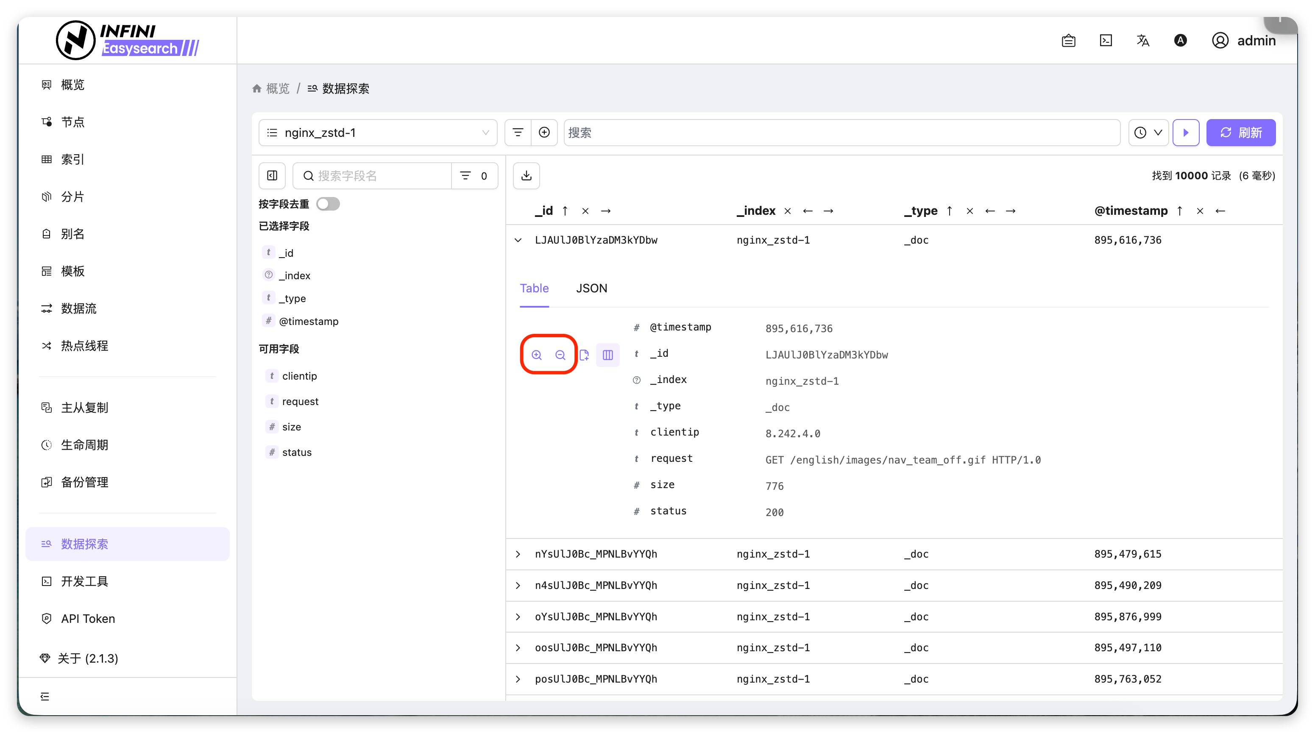Open the terminal console icon in header
Image resolution: width=1315 pixels, height=733 pixels.
click(1106, 41)
